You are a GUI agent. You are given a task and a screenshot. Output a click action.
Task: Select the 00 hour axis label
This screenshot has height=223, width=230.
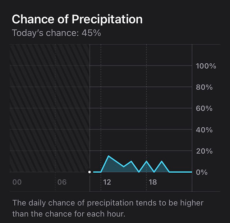[x=17, y=182]
